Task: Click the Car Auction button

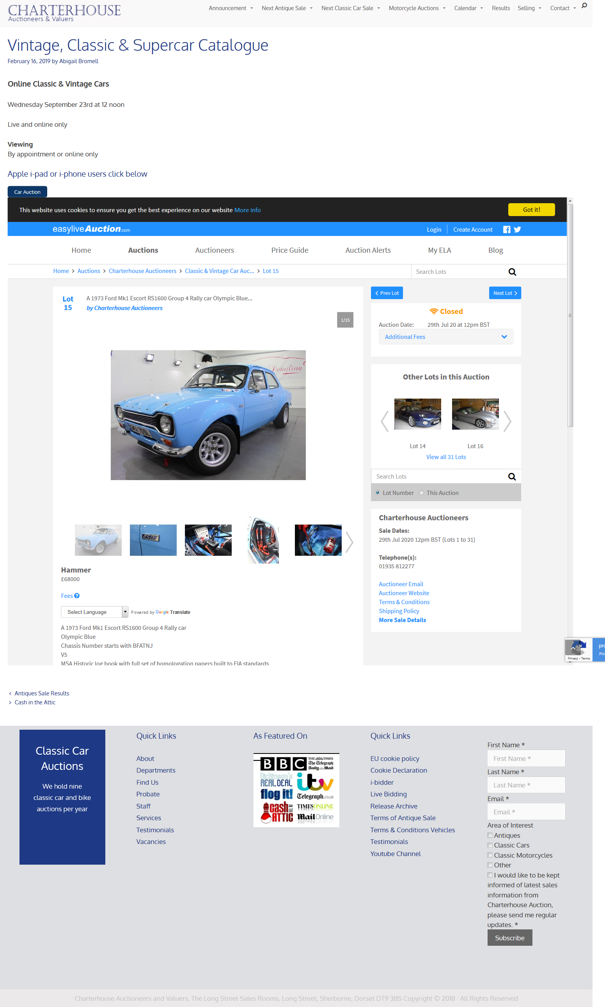Action: [x=27, y=192]
